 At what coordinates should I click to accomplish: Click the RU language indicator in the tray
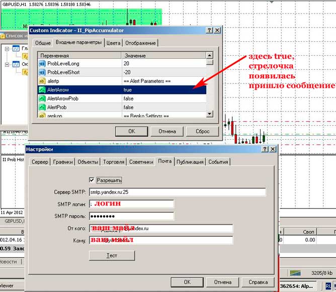click(x=328, y=286)
